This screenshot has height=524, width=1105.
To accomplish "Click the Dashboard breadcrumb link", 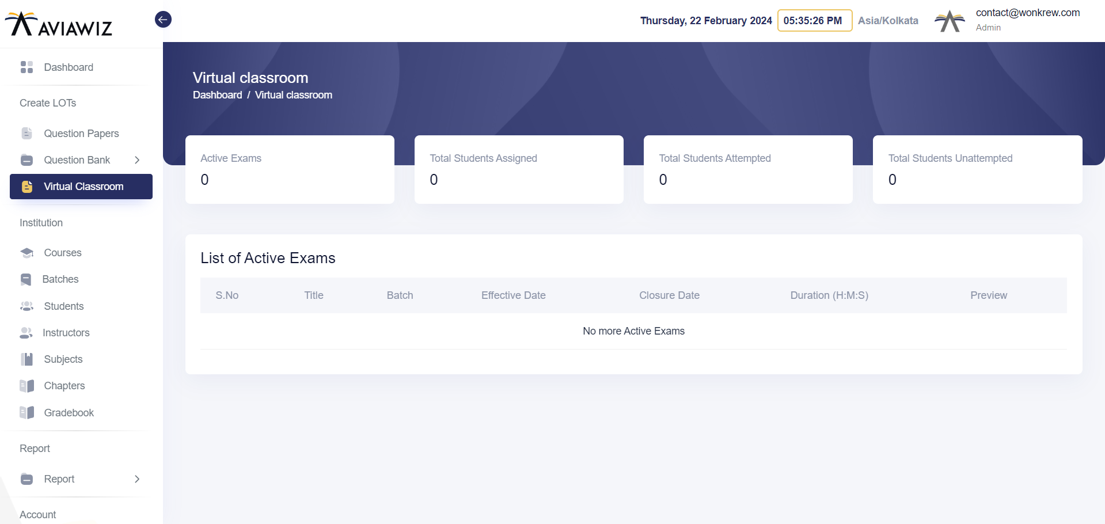I will click(218, 95).
